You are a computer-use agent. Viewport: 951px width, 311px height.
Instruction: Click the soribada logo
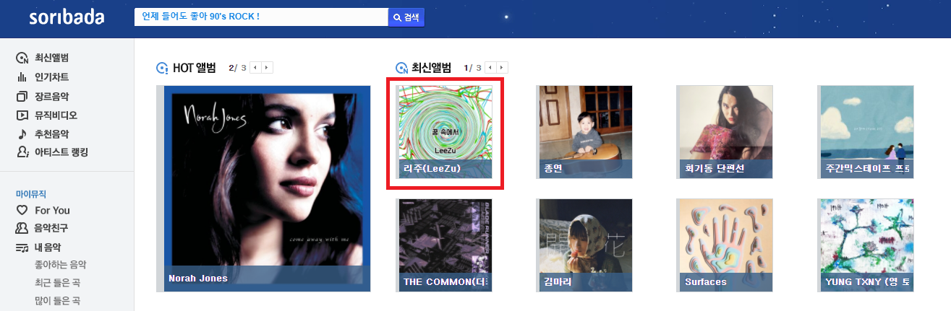65,17
